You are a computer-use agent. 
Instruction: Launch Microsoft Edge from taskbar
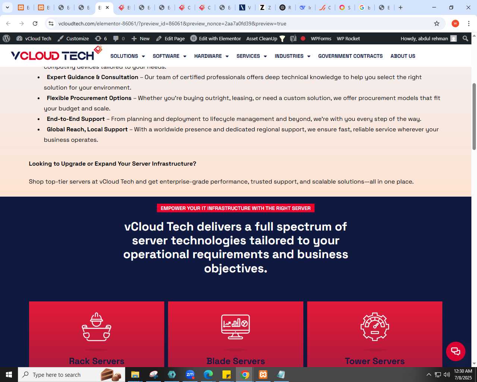tap(208, 375)
